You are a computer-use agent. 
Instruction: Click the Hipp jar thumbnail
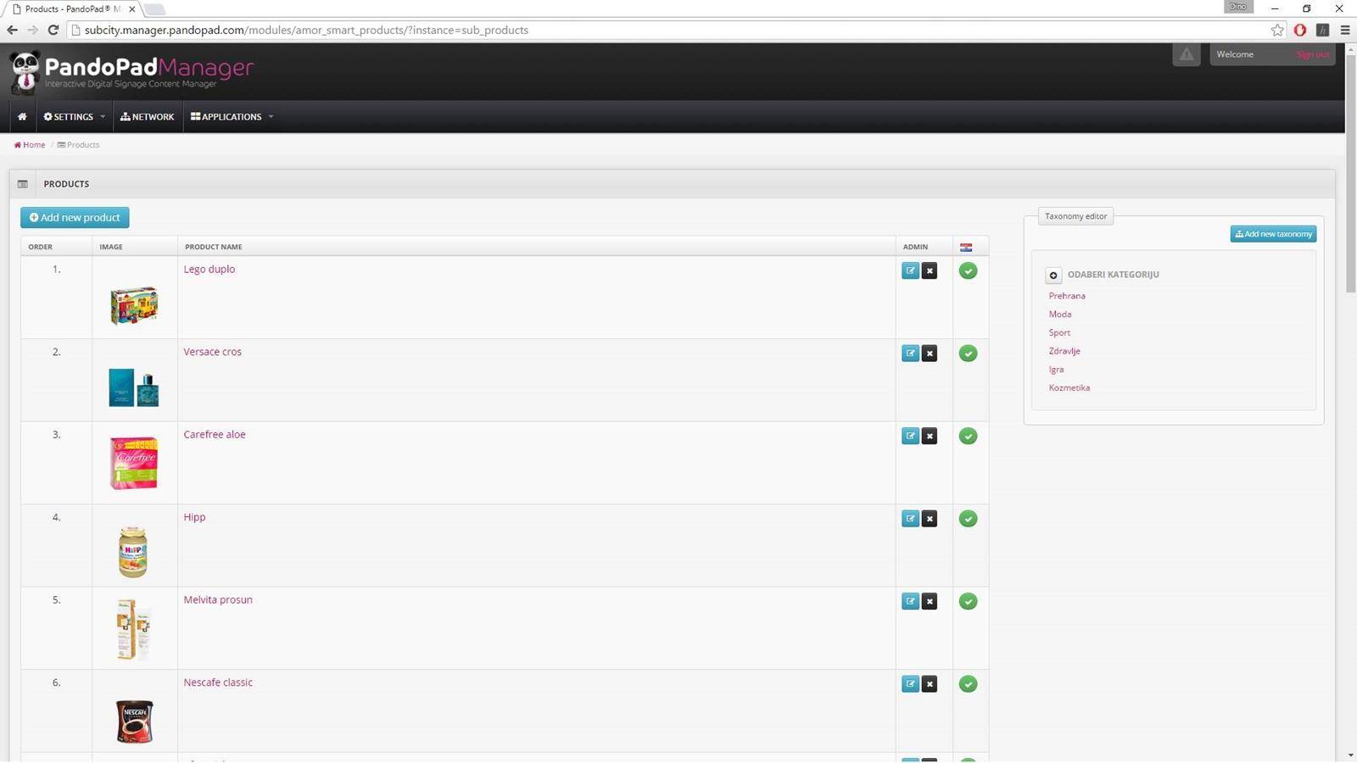(x=132, y=552)
